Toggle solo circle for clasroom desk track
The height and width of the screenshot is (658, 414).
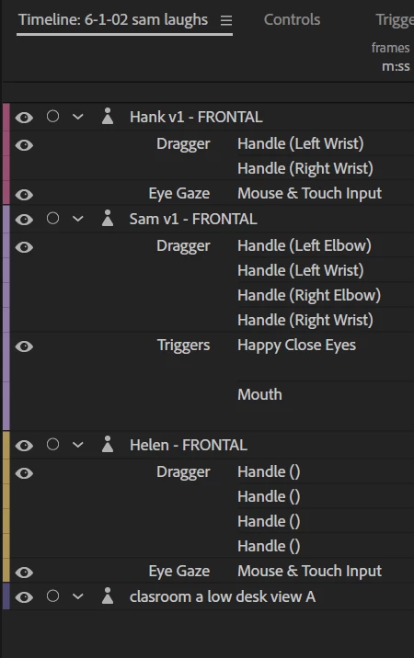pyautogui.click(x=52, y=596)
